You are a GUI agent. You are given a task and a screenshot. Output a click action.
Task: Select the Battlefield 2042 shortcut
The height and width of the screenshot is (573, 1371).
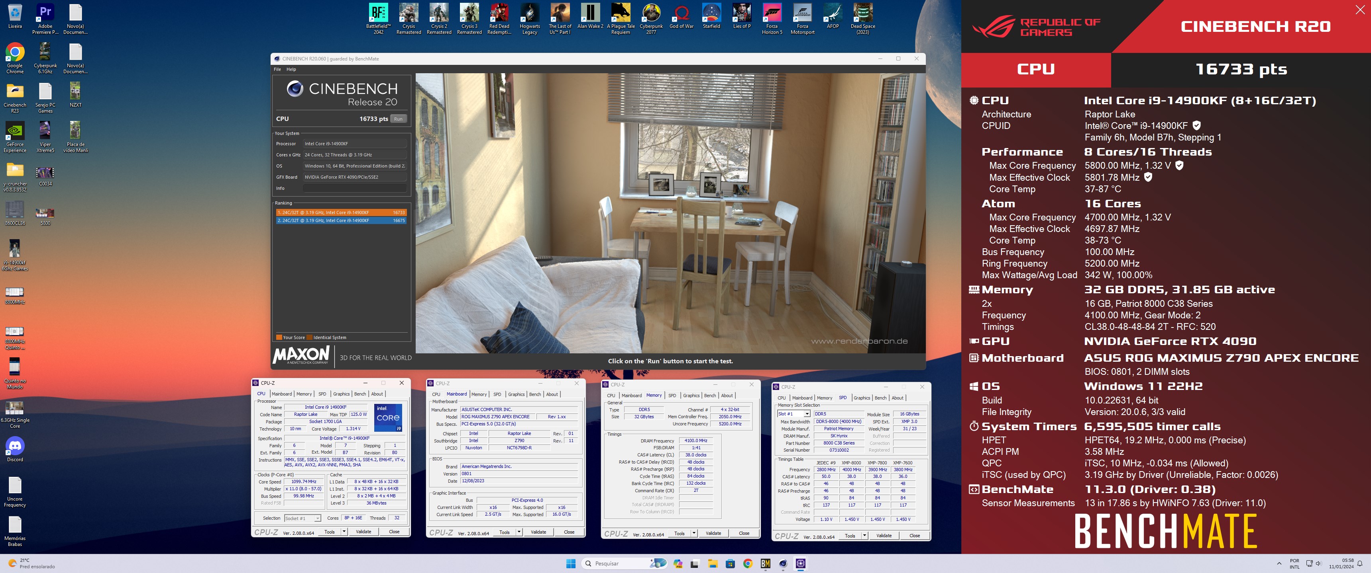(x=378, y=19)
